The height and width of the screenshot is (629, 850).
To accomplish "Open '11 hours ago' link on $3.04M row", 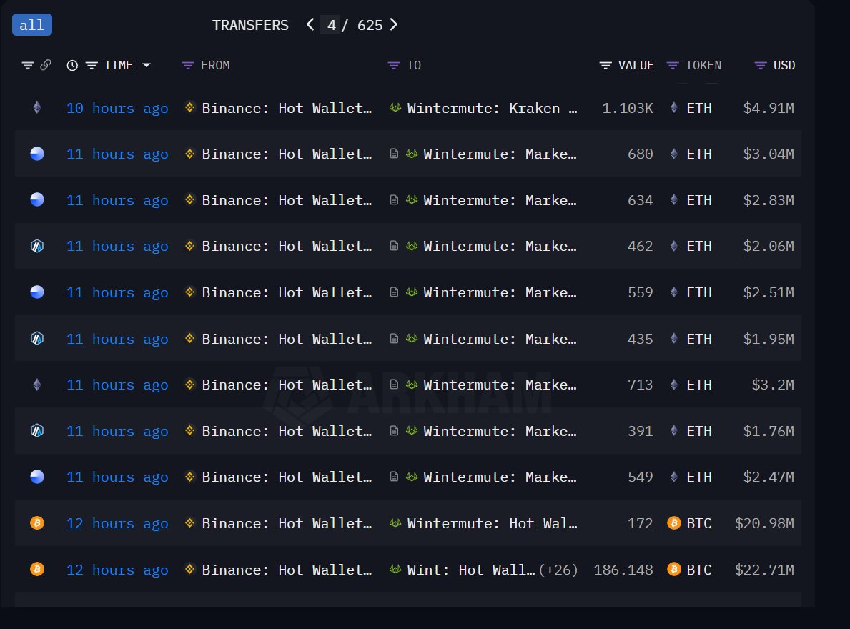I will [x=117, y=154].
